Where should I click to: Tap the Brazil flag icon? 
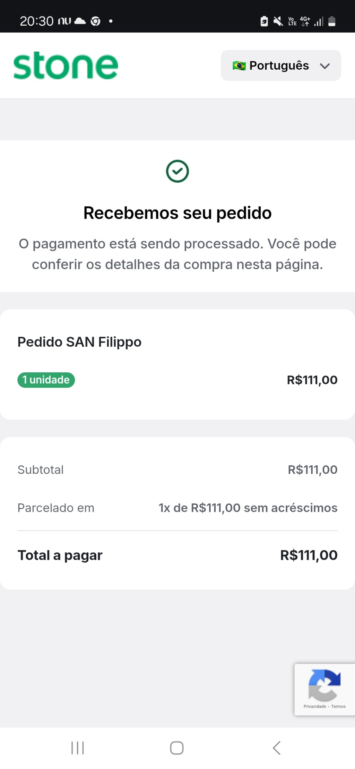click(x=239, y=66)
